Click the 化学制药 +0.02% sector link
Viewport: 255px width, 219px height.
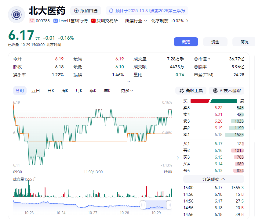coord(167,21)
